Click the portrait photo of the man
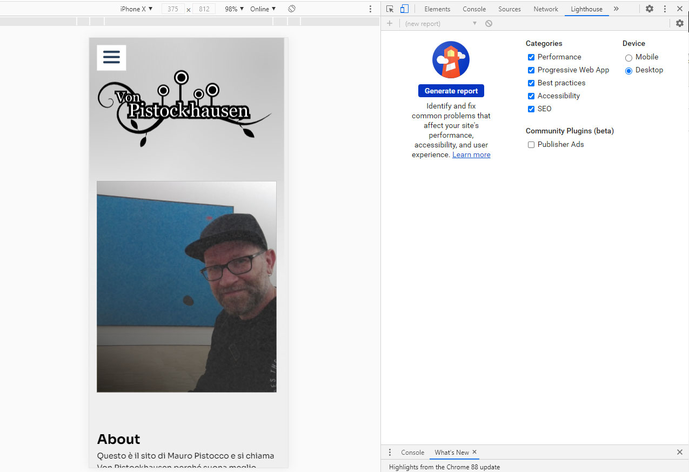 186,287
